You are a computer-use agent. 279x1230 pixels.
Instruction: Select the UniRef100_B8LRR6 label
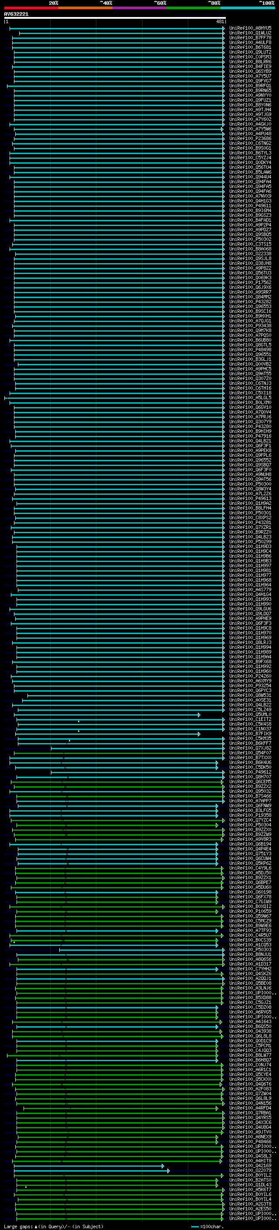(x=250, y=62)
